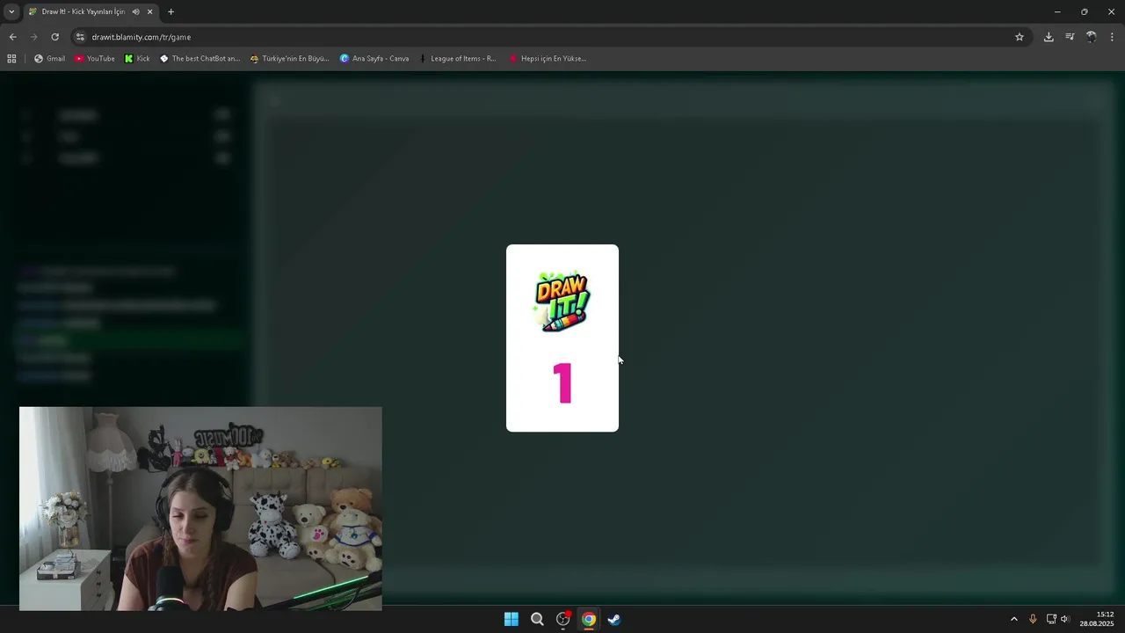Open the Chrome downloads icon
This screenshot has height=633, width=1125.
pyautogui.click(x=1049, y=37)
